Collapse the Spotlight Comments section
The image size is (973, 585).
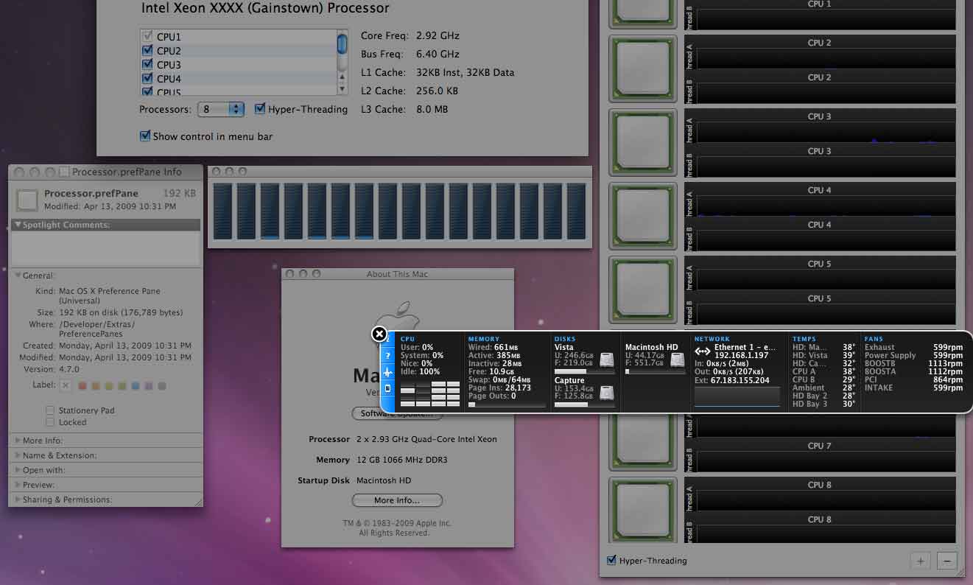(18, 225)
